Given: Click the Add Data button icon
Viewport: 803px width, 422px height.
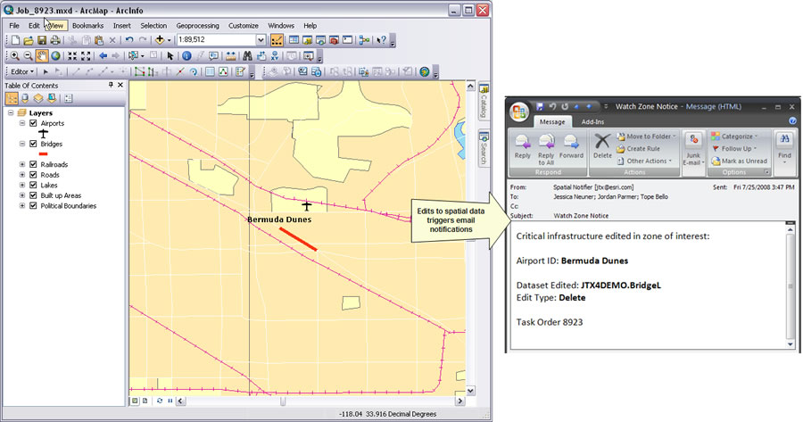Looking at the screenshot, I should tap(161, 40).
